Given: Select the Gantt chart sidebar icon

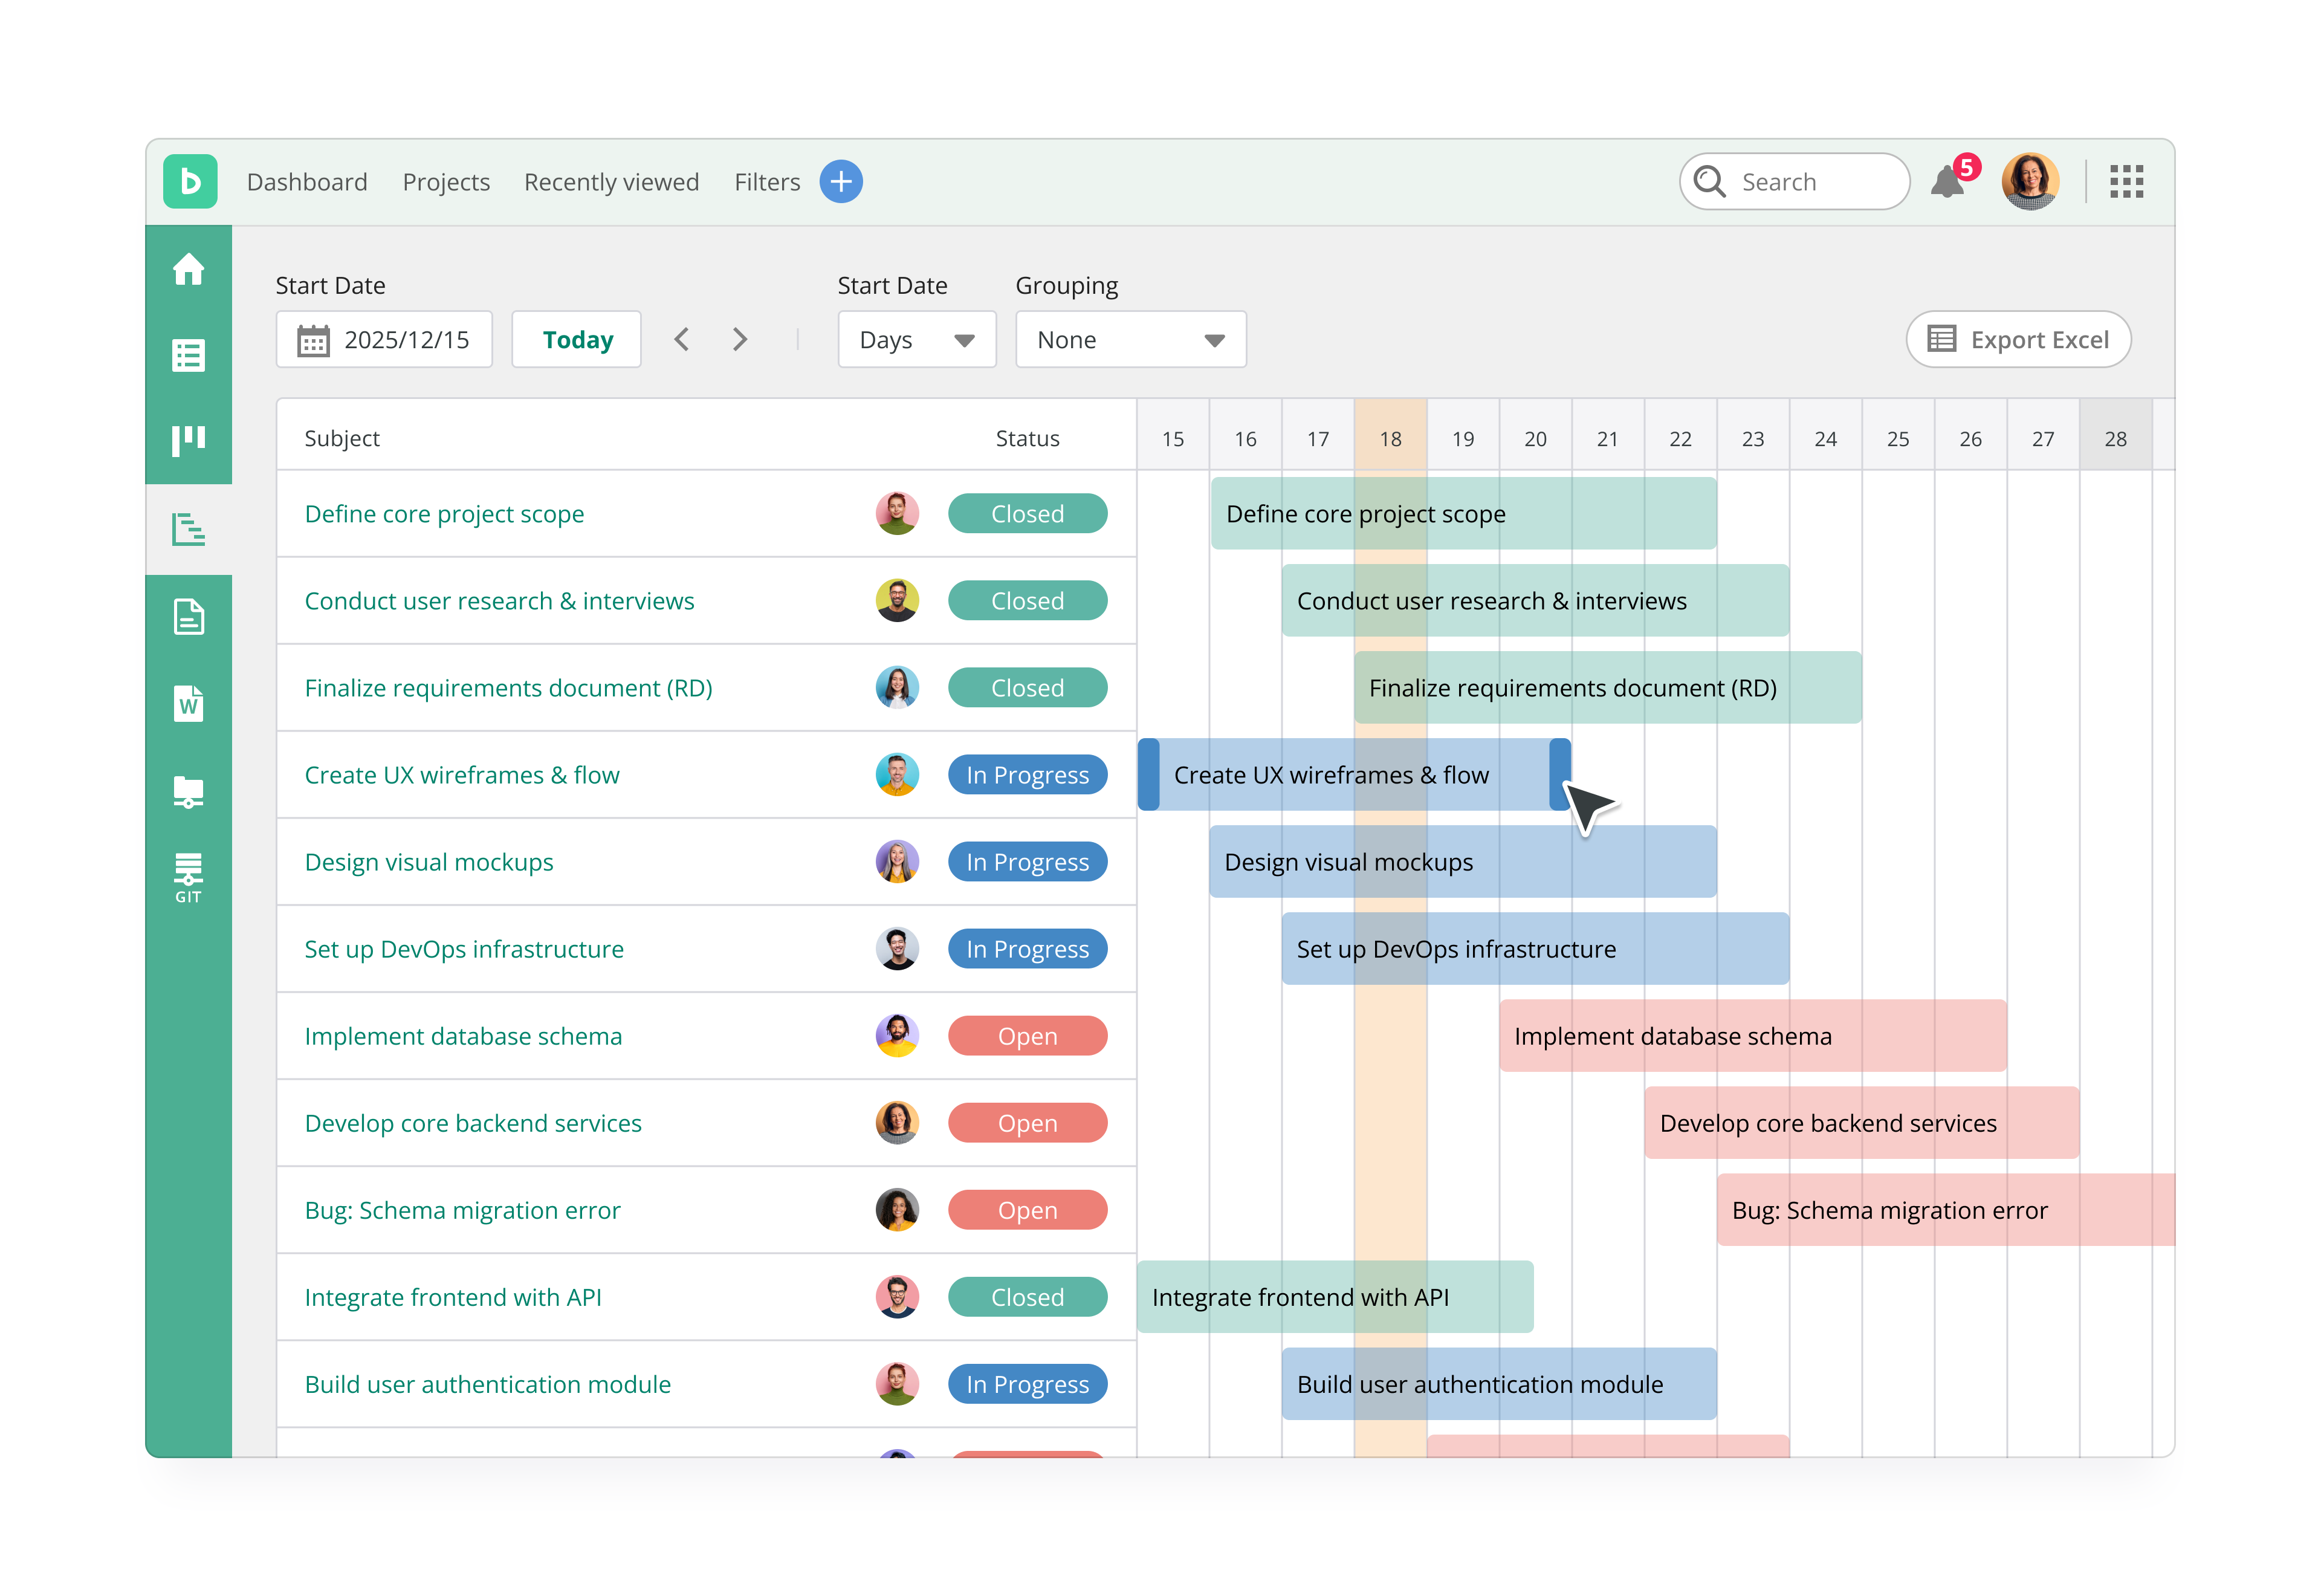Looking at the screenshot, I should pyautogui.click(x=188, y=529).
